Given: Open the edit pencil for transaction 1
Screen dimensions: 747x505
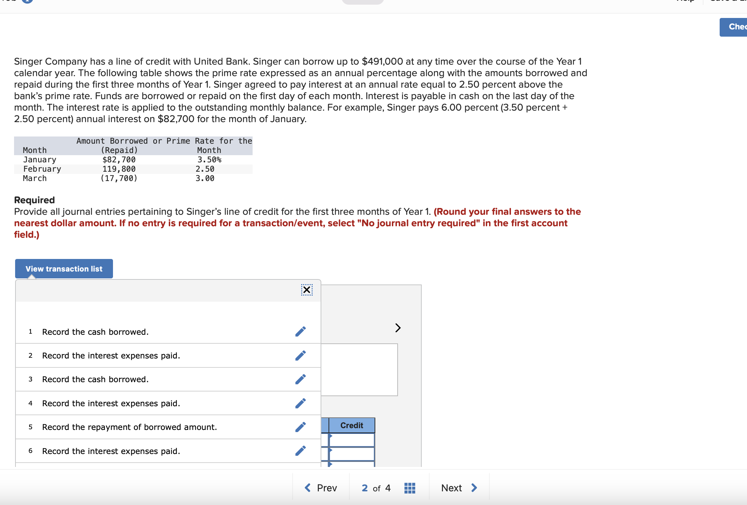Looking at the screenshot, I should pyautogui.click(x=300, y=332).
